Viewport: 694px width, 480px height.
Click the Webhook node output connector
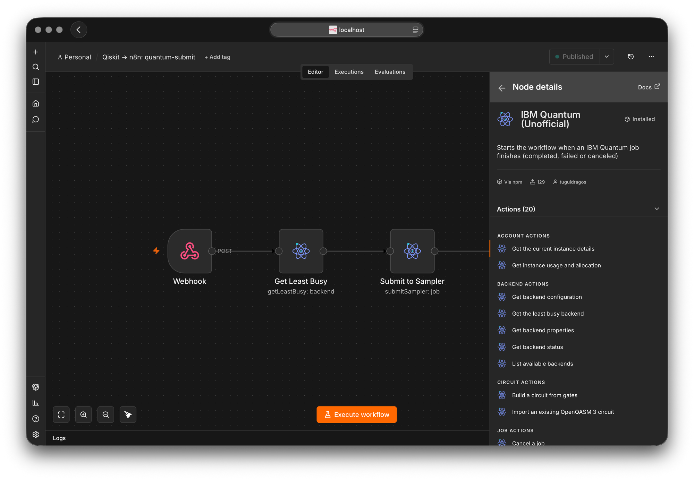tap(212, 251)
